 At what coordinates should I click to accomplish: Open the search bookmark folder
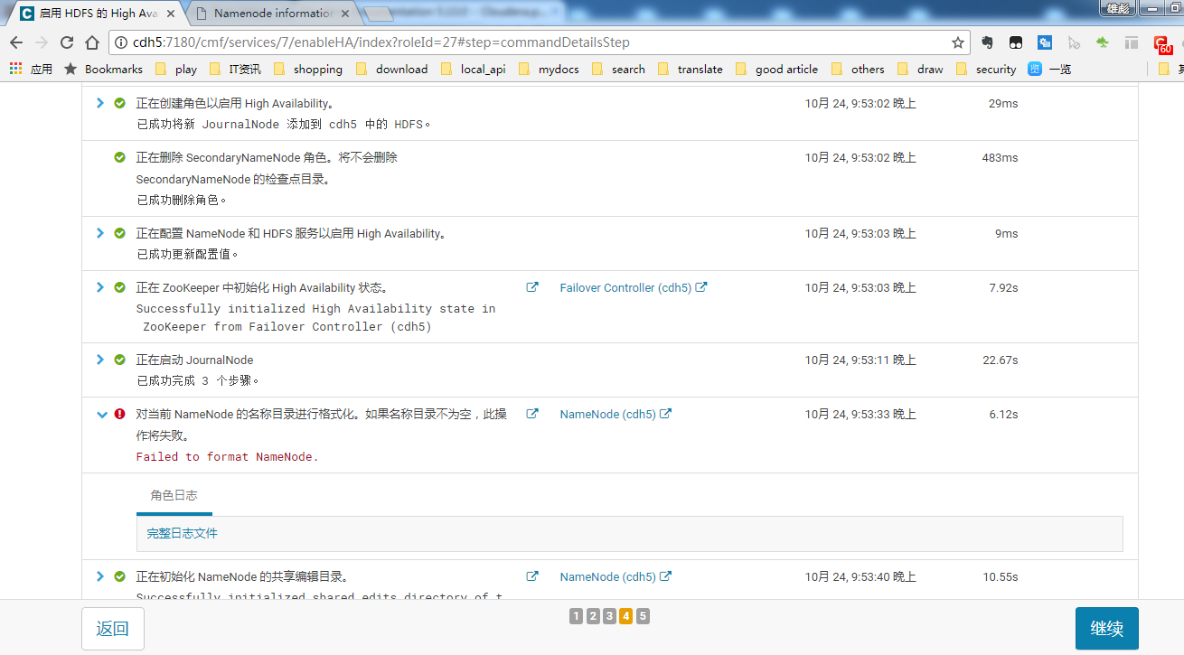click(x=618, y=69)
